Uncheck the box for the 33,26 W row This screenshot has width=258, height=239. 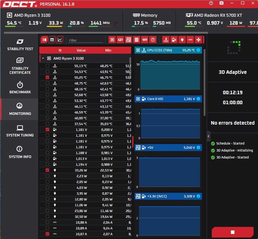[47, 170]
